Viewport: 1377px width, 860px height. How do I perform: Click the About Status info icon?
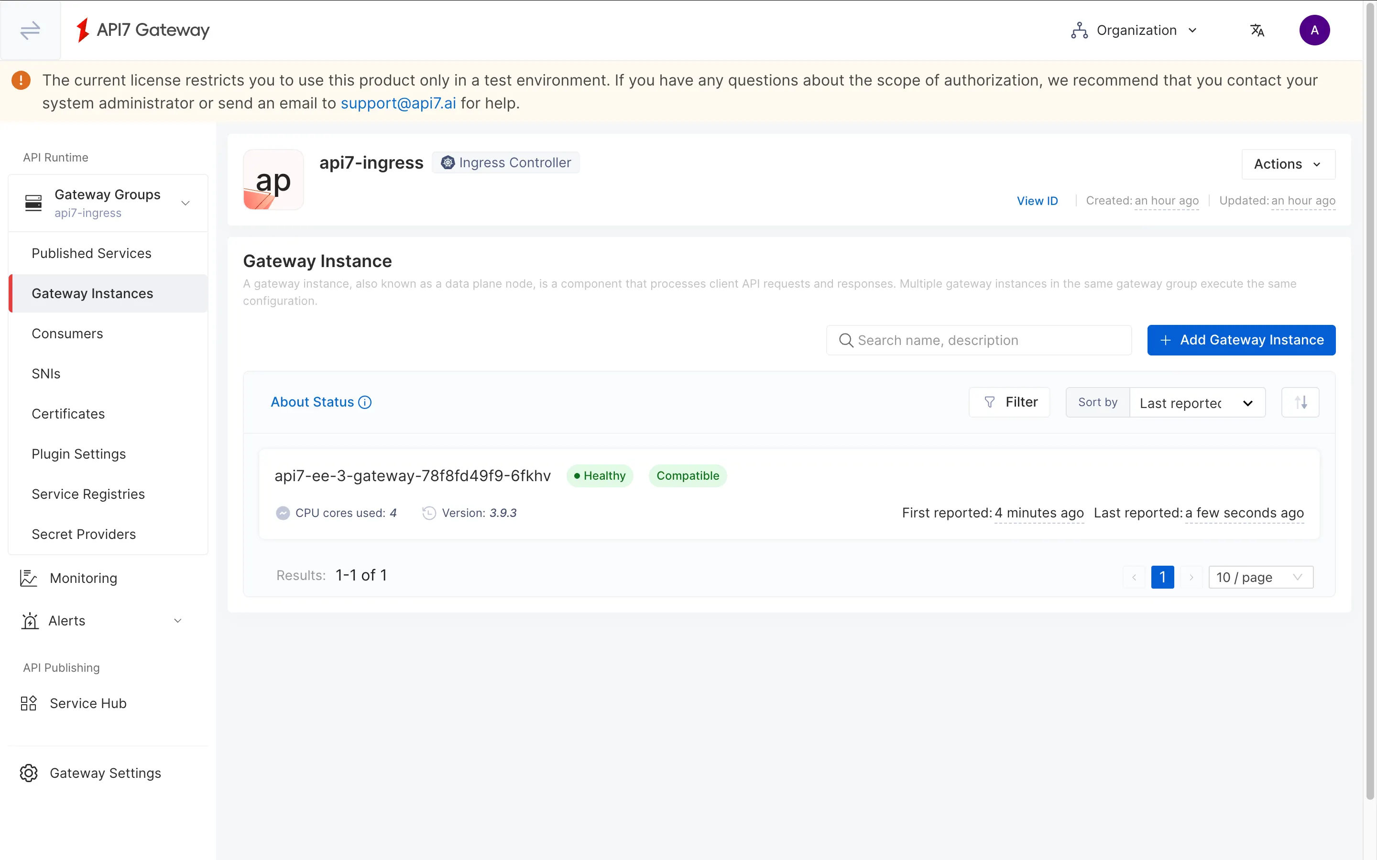(364, 402)
